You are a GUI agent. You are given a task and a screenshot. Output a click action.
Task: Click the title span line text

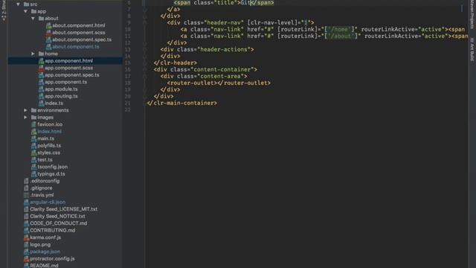pyautogui.click(x=224, y=3)
